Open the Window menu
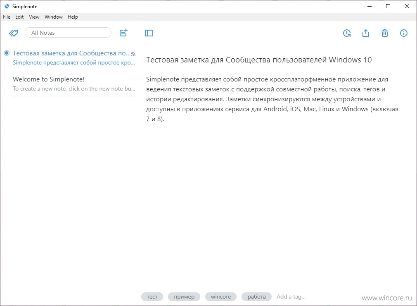Image resolution: width=417 pixels, height=306 pixels. click(x=53, y=17)
